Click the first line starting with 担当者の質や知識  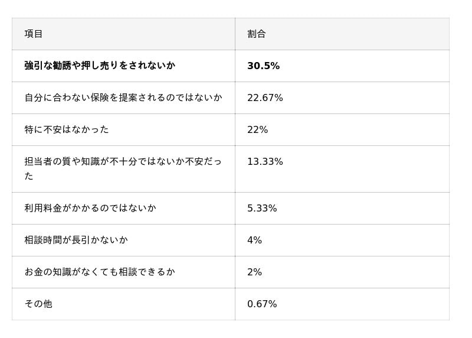click(x=123, y=161)
